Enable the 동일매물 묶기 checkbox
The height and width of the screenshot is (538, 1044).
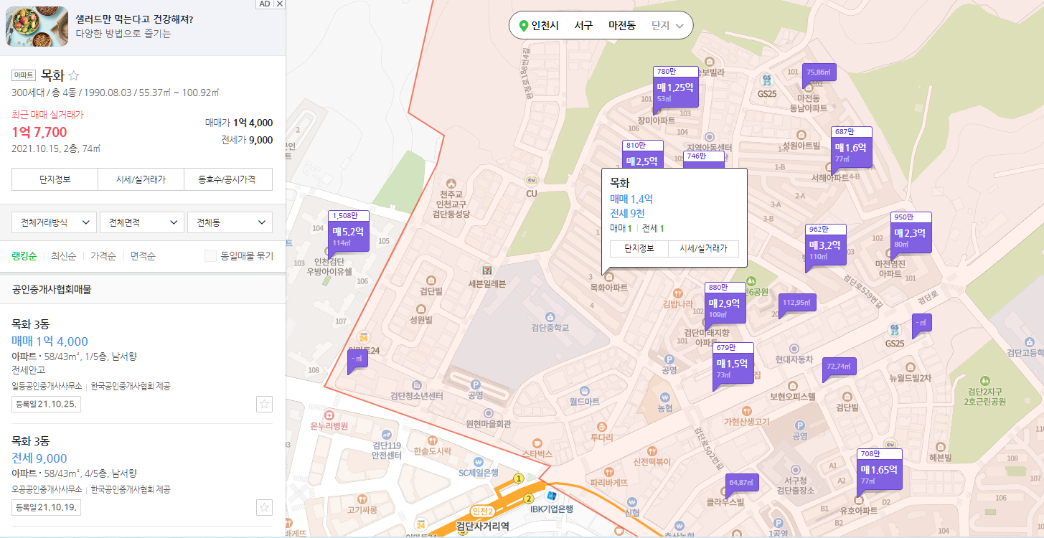(x=210, y=255)
